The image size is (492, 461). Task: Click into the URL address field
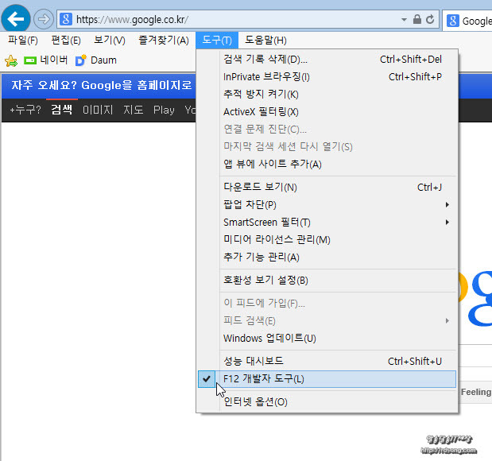231,19
